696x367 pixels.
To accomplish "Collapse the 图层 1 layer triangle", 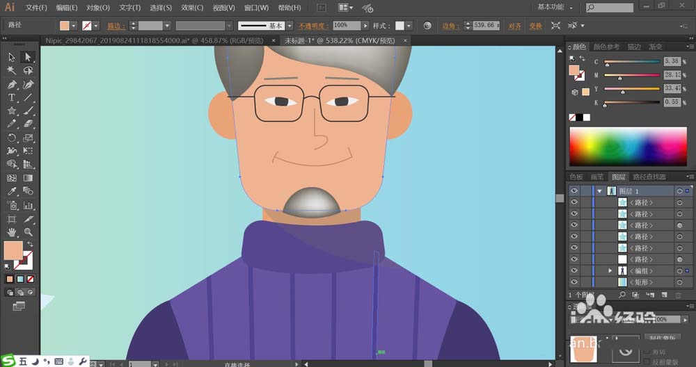I will pos(600,191).
